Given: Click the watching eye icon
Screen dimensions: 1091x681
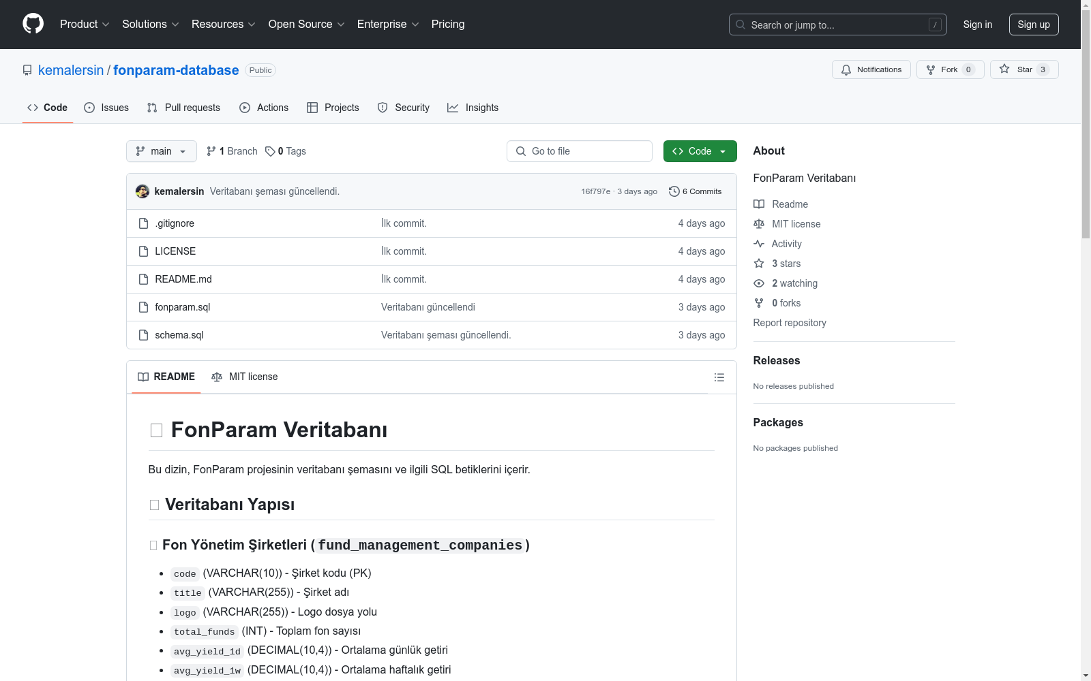Looking at the screenshot, I should pyautogui.click(x=759, y=283).
